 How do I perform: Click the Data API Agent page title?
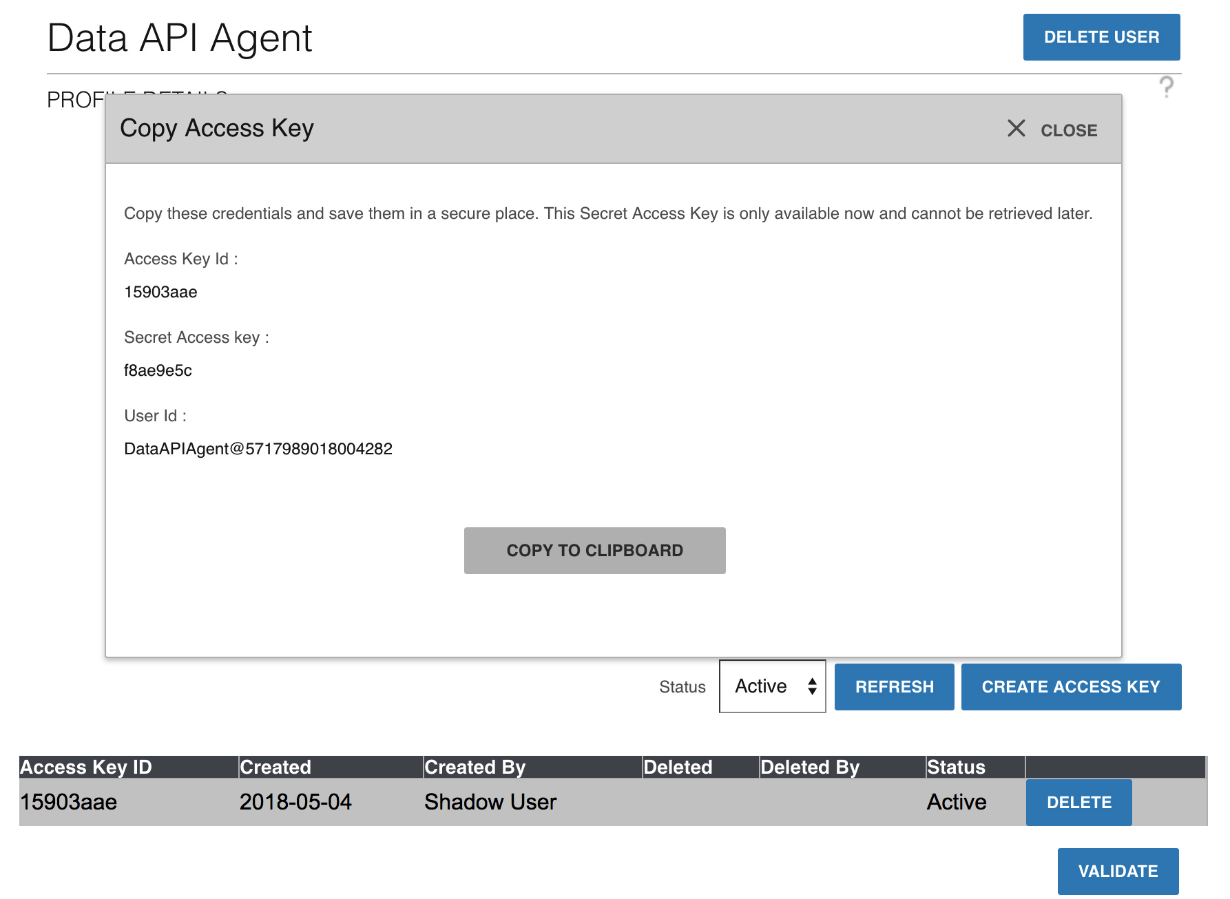click(180, 38)
